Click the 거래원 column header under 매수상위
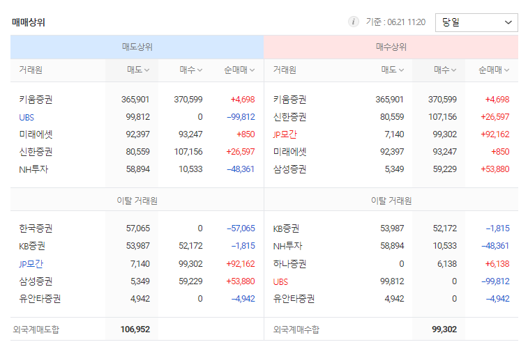Screen dimensions: 528x349 (285, 70)
